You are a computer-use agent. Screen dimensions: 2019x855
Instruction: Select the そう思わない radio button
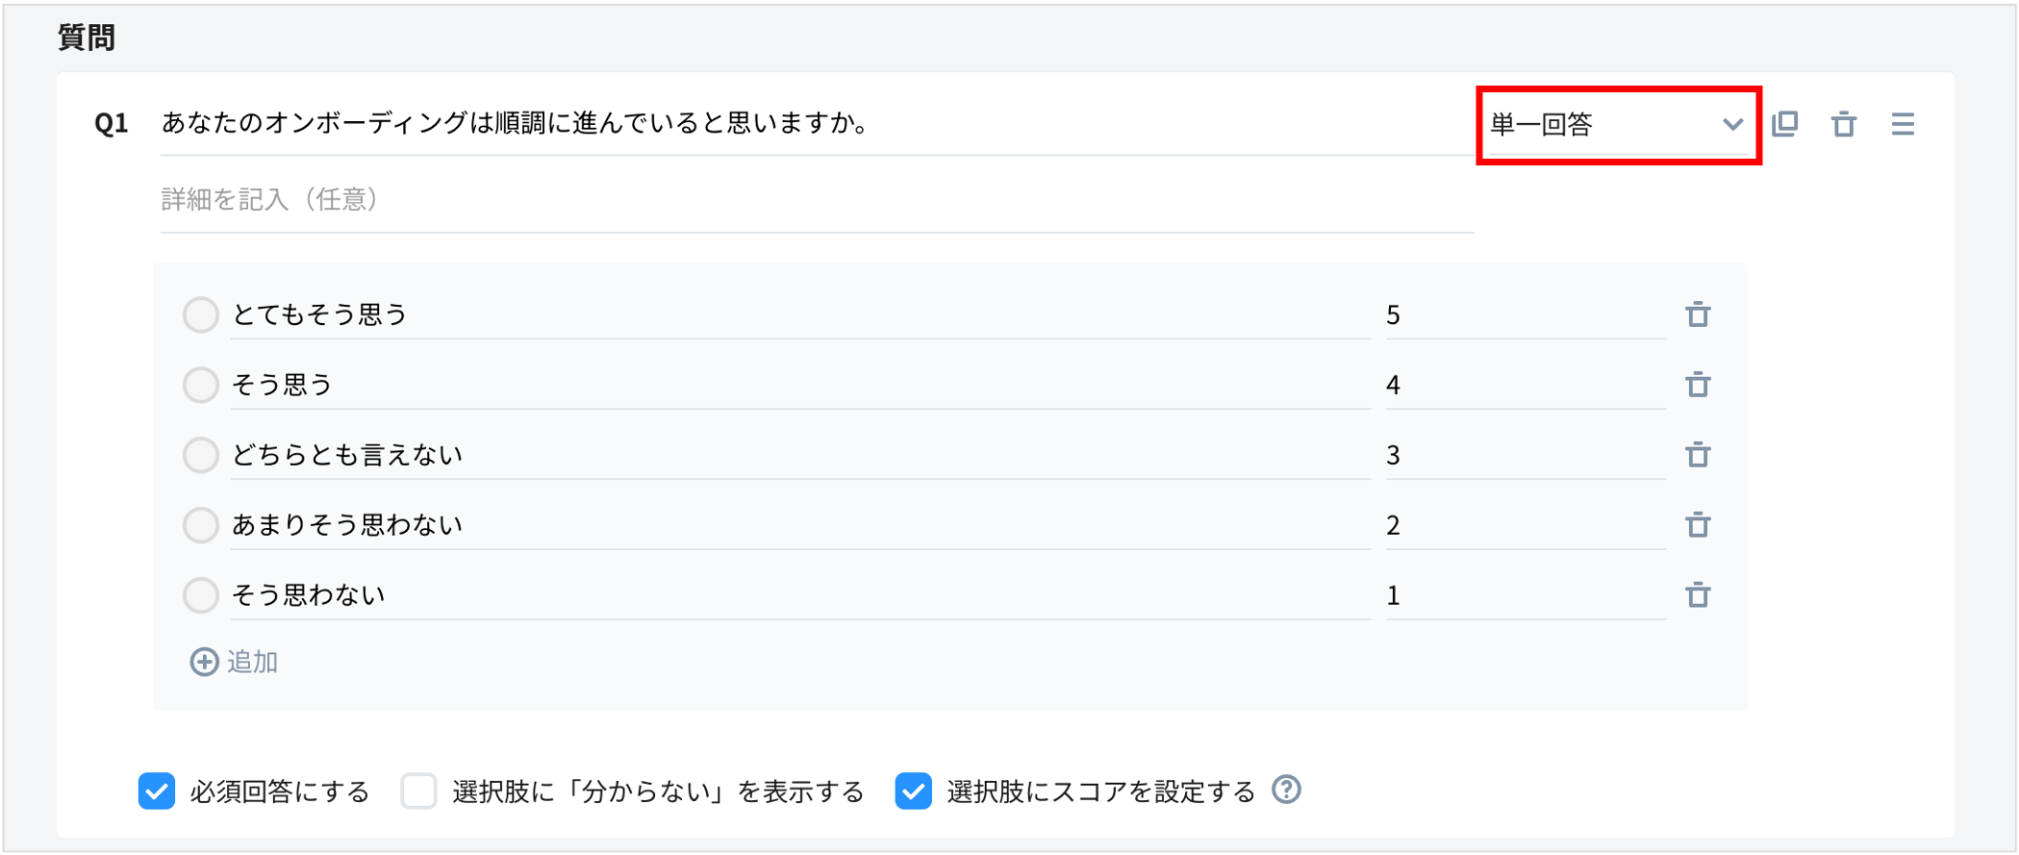coord(200,595)
